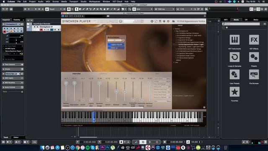Select Legato articulation in the Articulation popup

(116, 44)
